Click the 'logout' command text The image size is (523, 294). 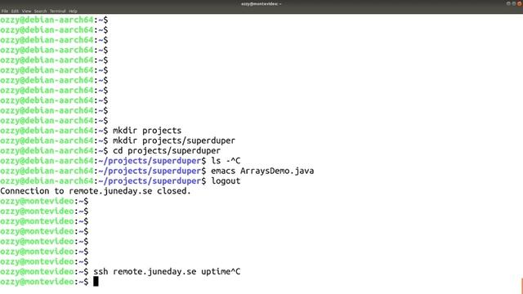(x=226, y=181)
